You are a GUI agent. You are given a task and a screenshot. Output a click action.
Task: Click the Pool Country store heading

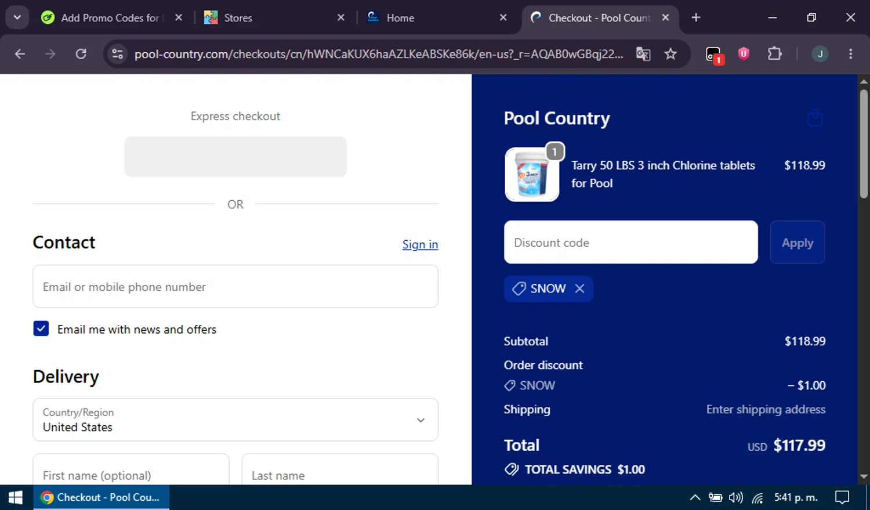(557, 118)
